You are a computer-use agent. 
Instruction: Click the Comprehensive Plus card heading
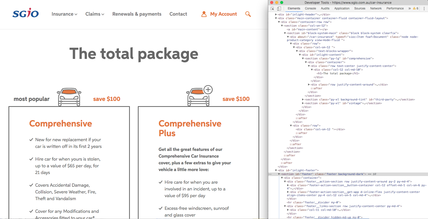point(190,128)
